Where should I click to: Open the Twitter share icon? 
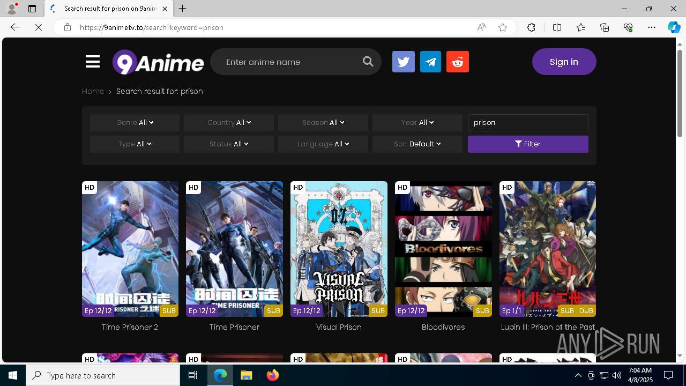[x=404, y=62]
